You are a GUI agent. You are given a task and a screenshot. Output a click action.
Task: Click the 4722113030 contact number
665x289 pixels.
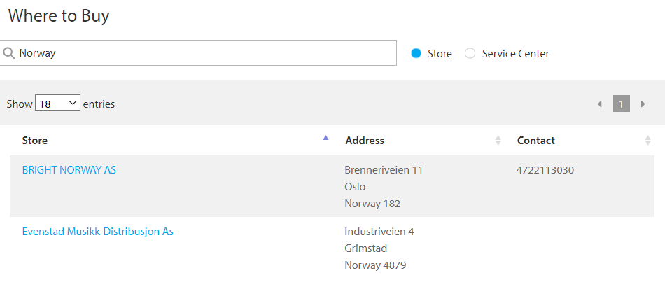coord(545,170)
